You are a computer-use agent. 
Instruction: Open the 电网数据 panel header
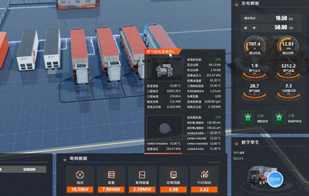[77, 158]
